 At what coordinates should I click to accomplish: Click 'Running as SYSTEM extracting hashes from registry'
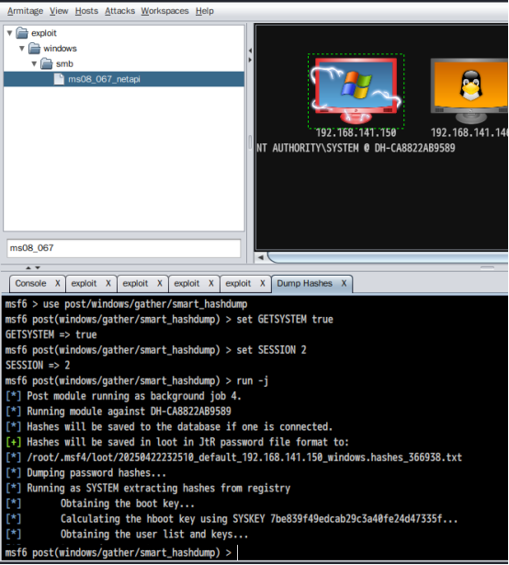pos(159,488)
